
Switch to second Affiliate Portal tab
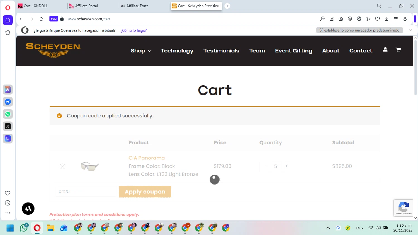pos(144,6)
